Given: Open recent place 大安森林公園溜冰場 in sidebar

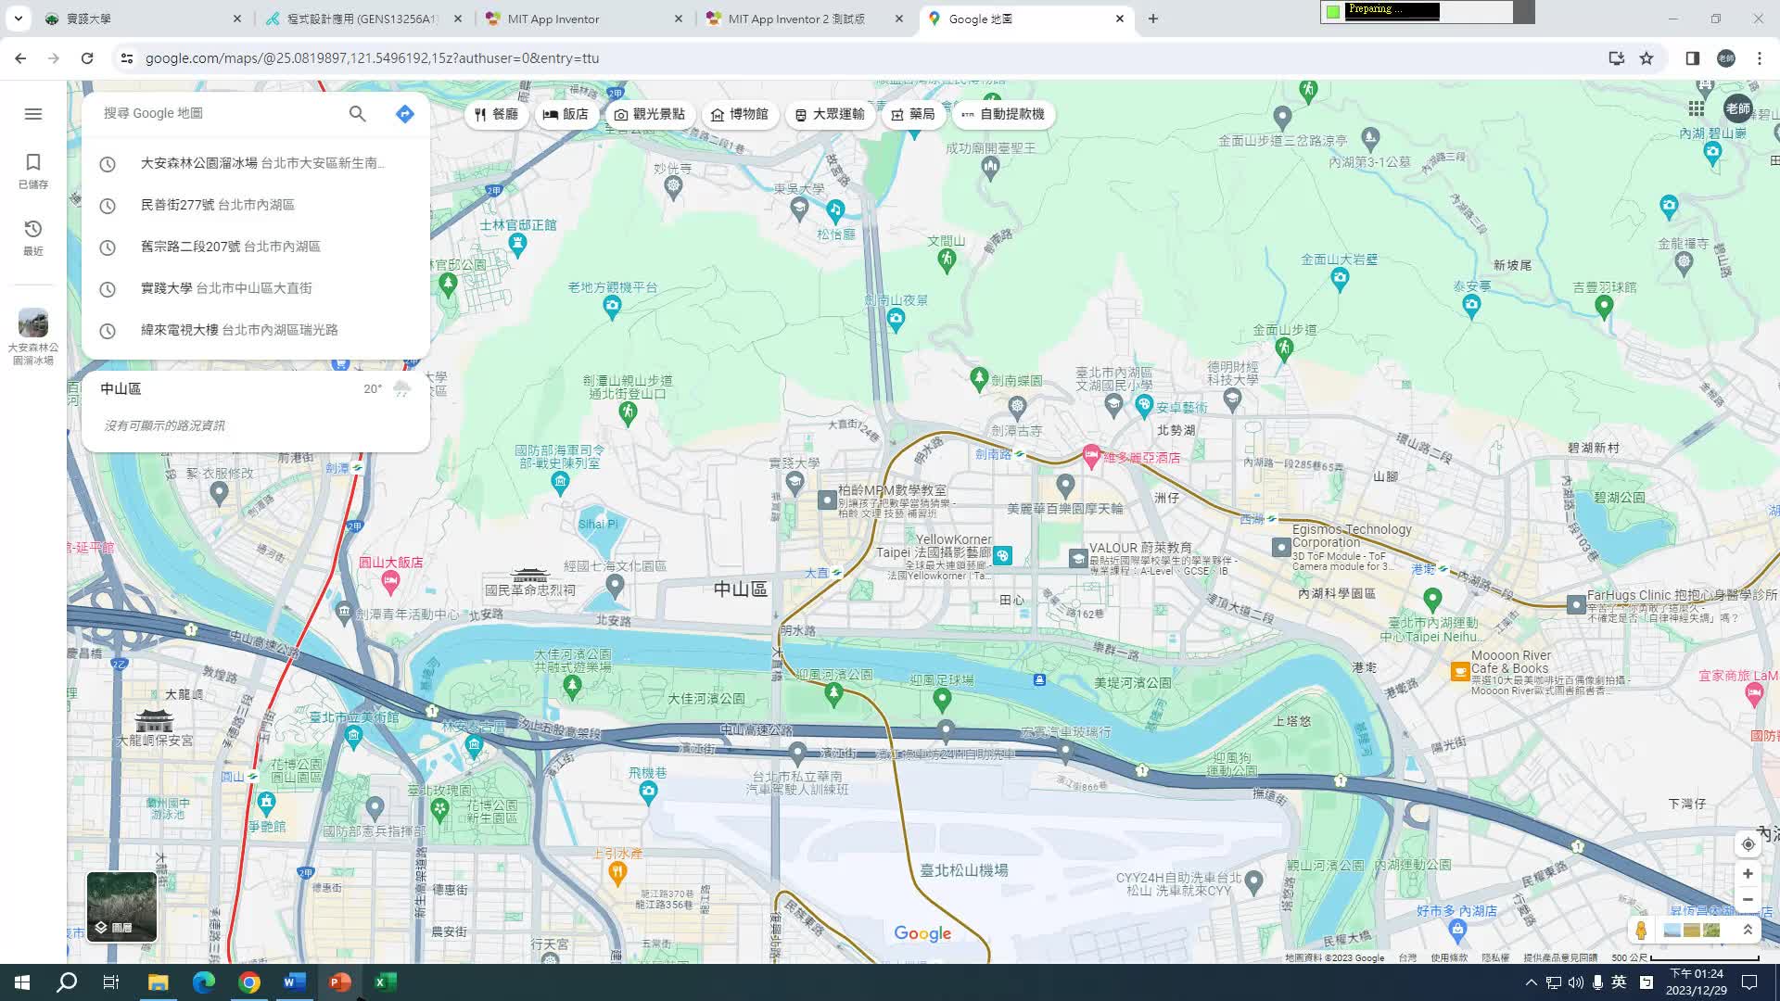Looking at the screenshot, I should [x=33, y=336].
